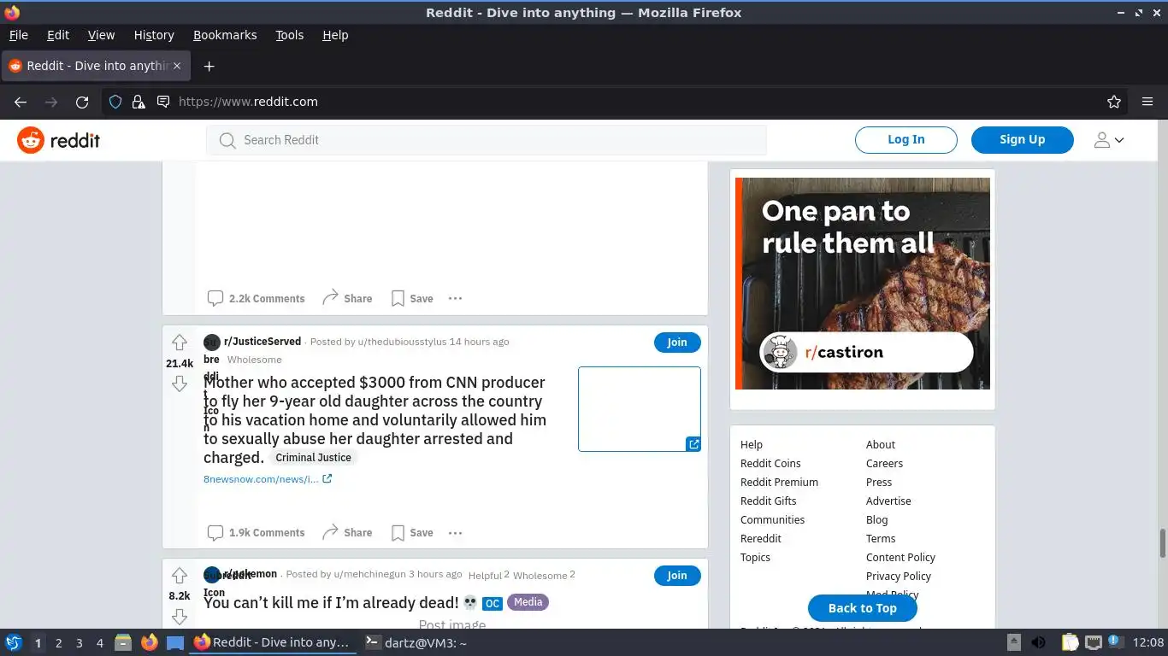Focus the Search Reddit field

click(486, 140)
